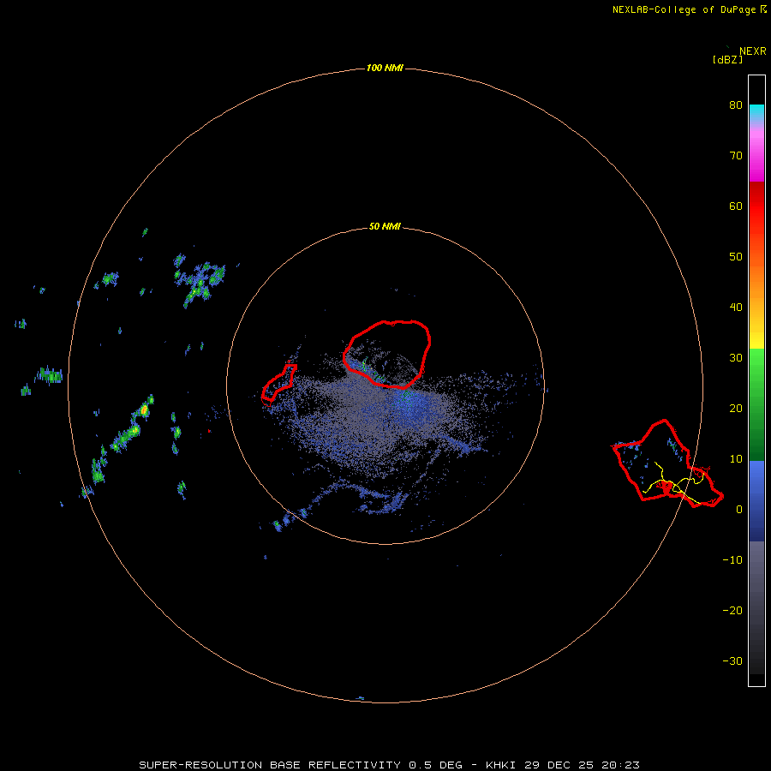
Task: Click the 20 dBZ scale value
Action: pos(736,408)
